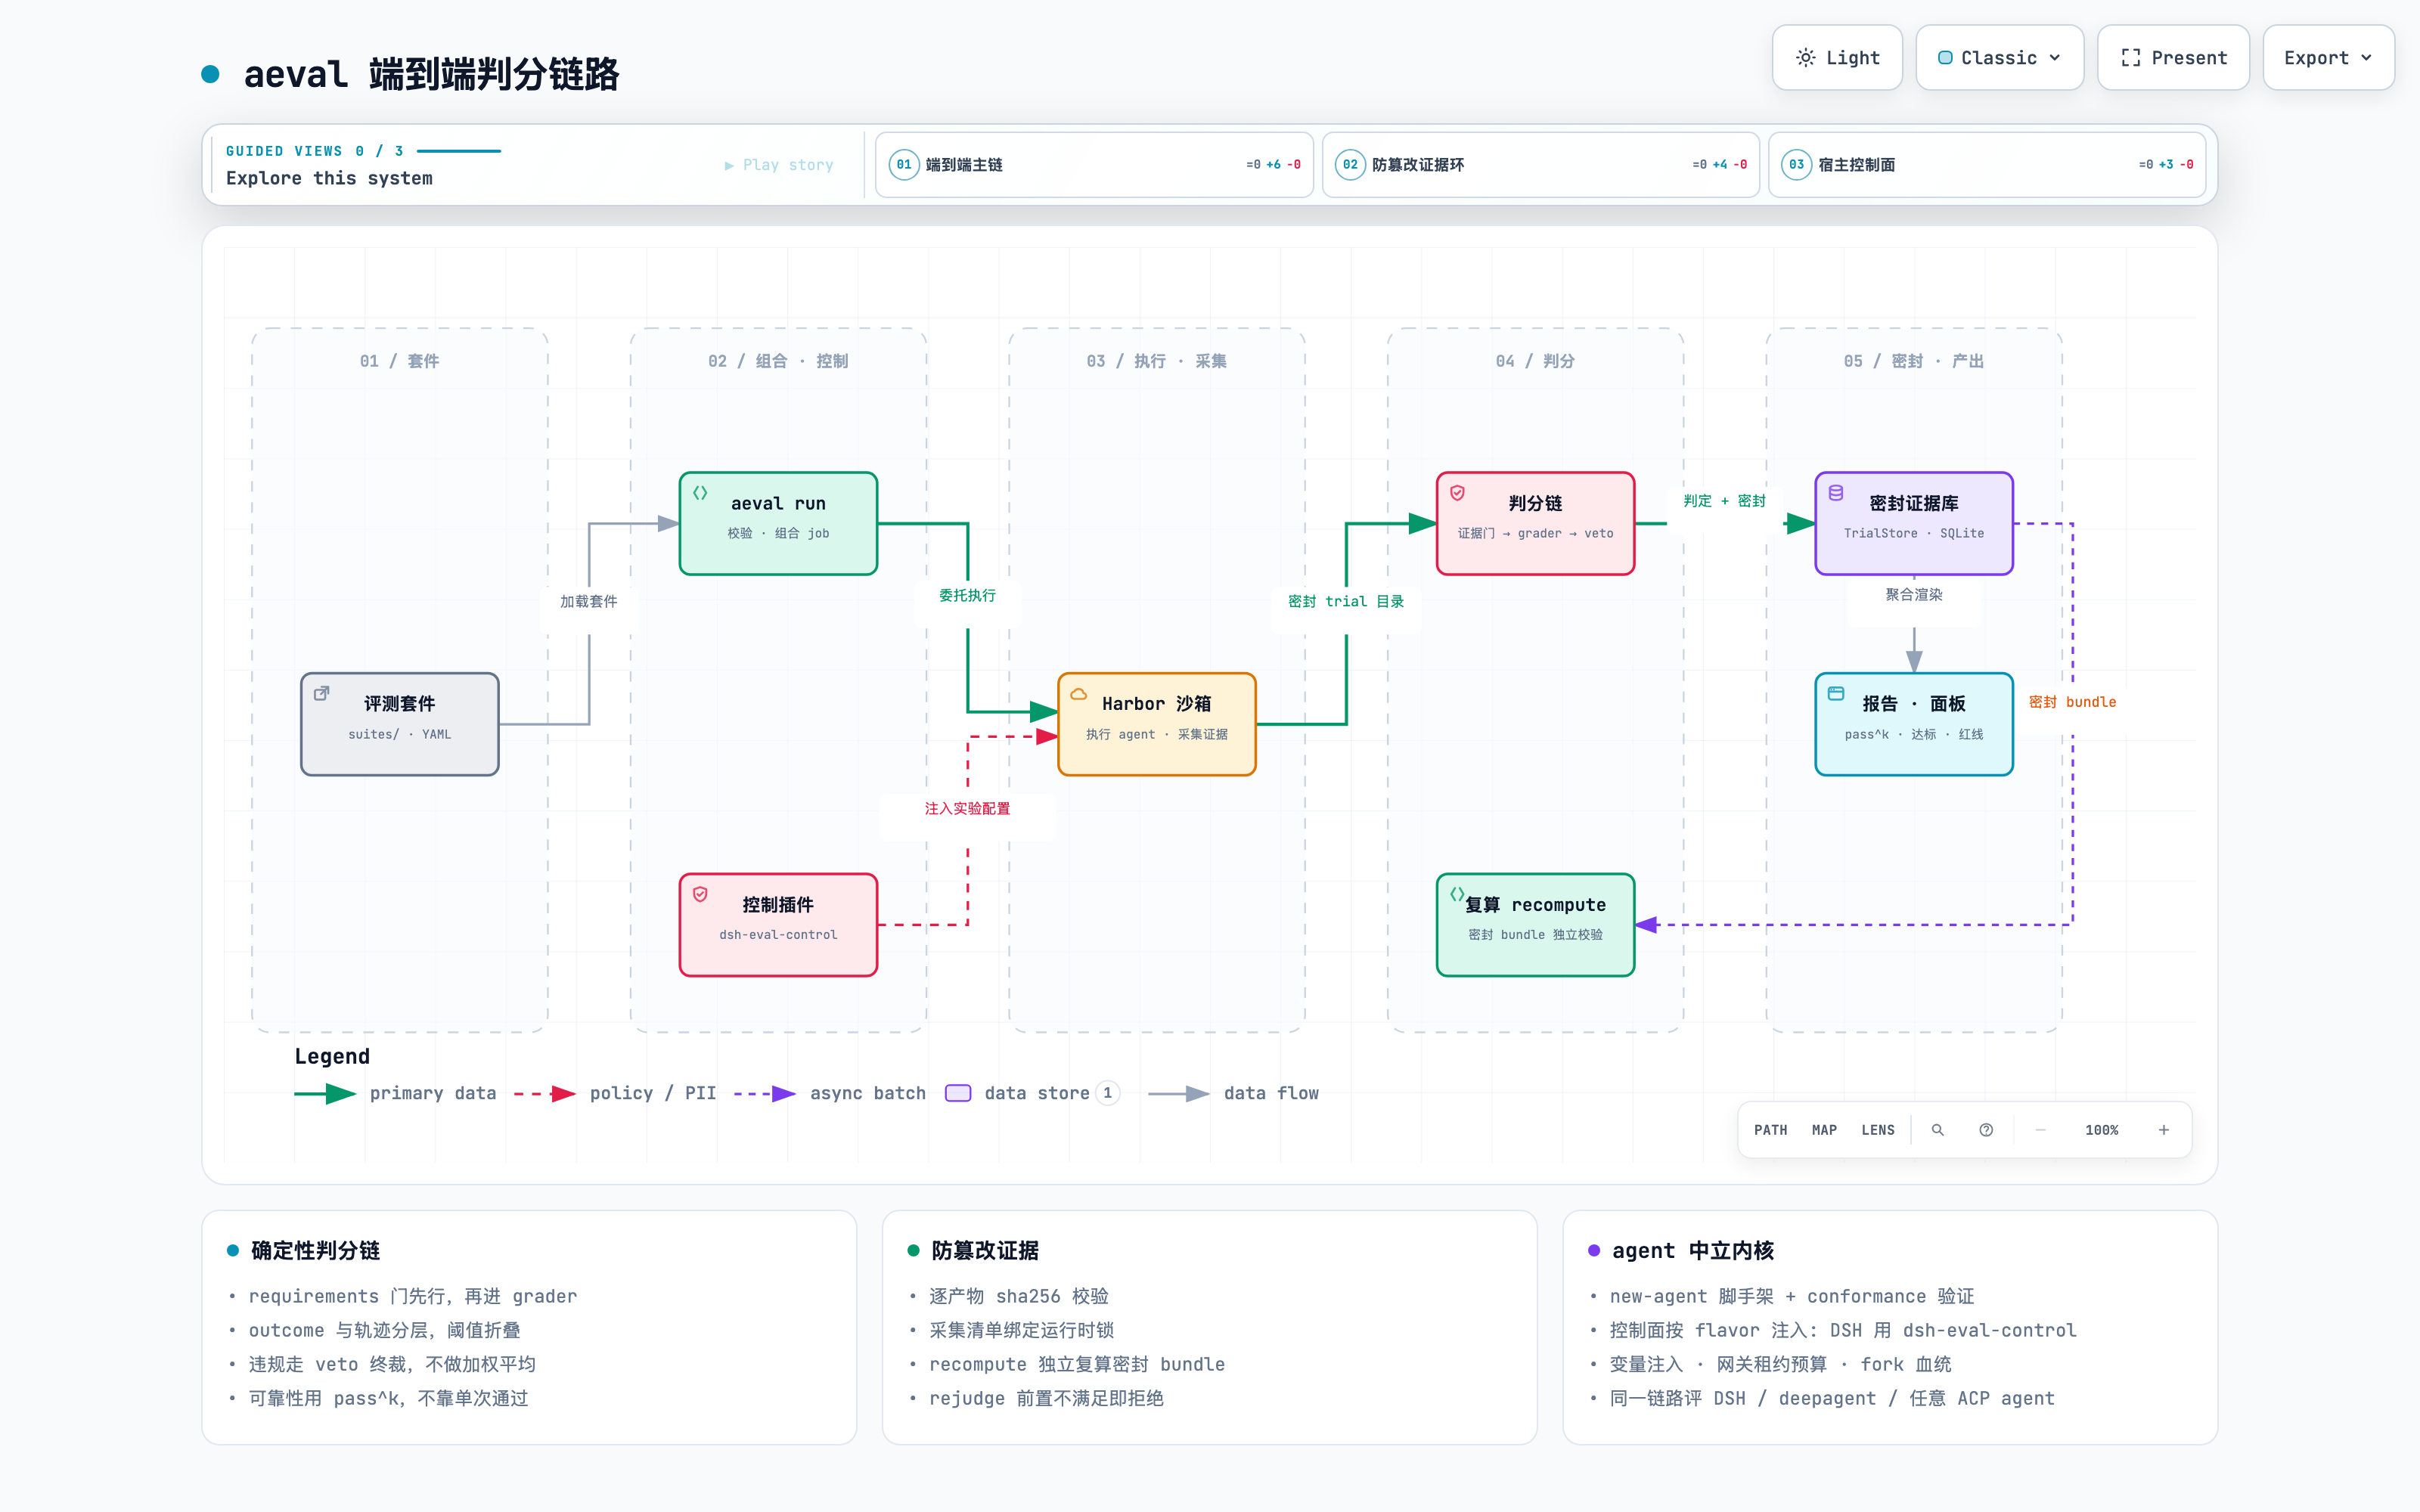The width and height of the screenshot is (2420, 1512).
Task: Click the 加载套件 edge label
Action: 589,601
